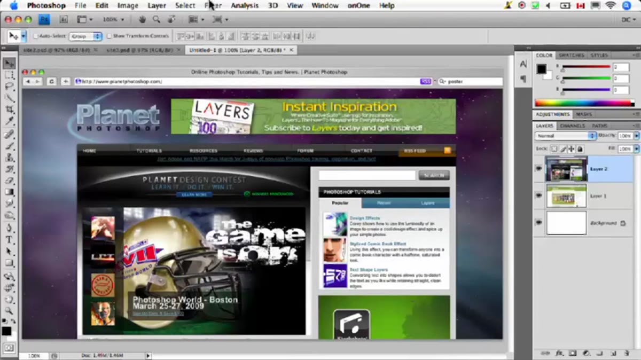Click the Rotate View tool in application bar

click(171, 19)
